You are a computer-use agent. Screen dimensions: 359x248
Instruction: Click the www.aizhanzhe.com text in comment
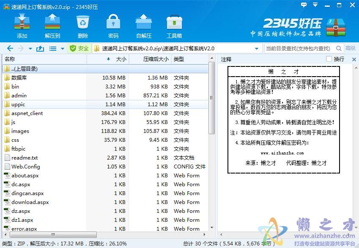282,153
